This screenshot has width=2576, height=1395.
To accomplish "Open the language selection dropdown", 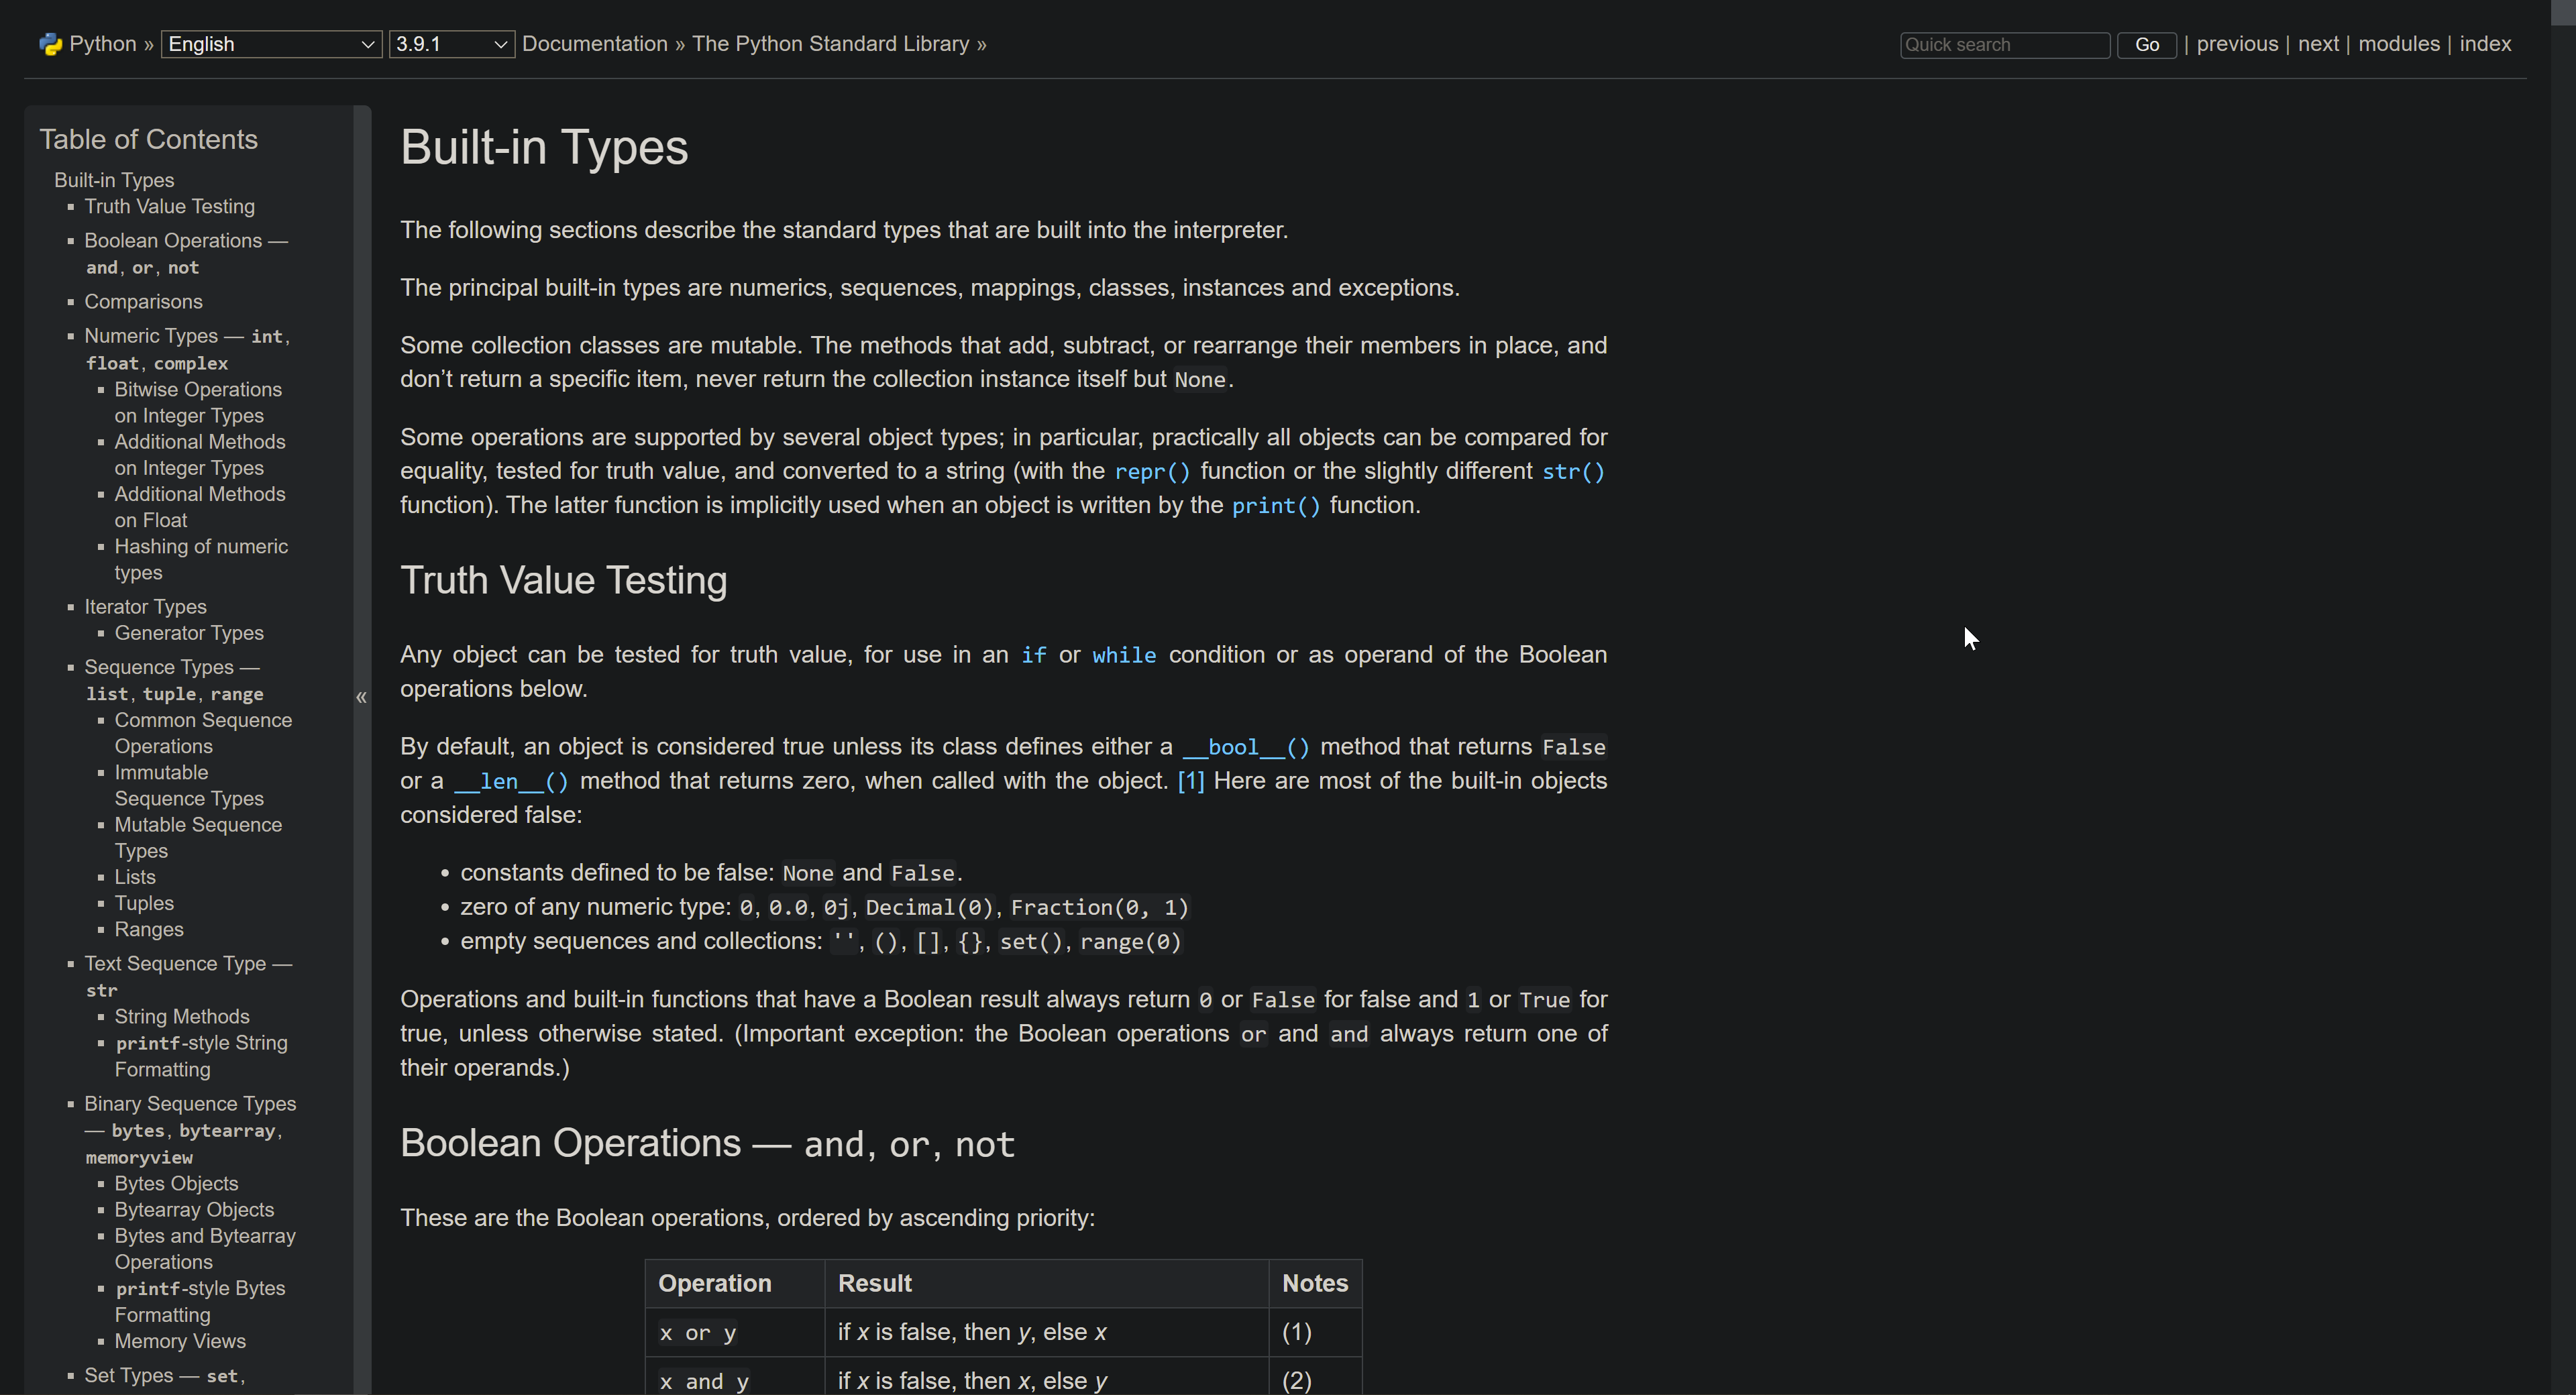I will click(x=270, y=44).
